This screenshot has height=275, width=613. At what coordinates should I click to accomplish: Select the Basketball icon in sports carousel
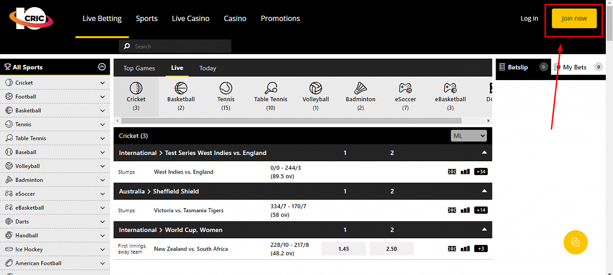(181, 88)
